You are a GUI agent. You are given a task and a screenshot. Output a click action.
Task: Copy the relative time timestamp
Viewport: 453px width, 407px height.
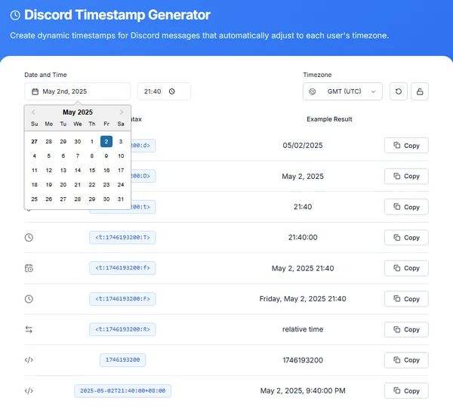pyautogui.click(x=406, y=329)
